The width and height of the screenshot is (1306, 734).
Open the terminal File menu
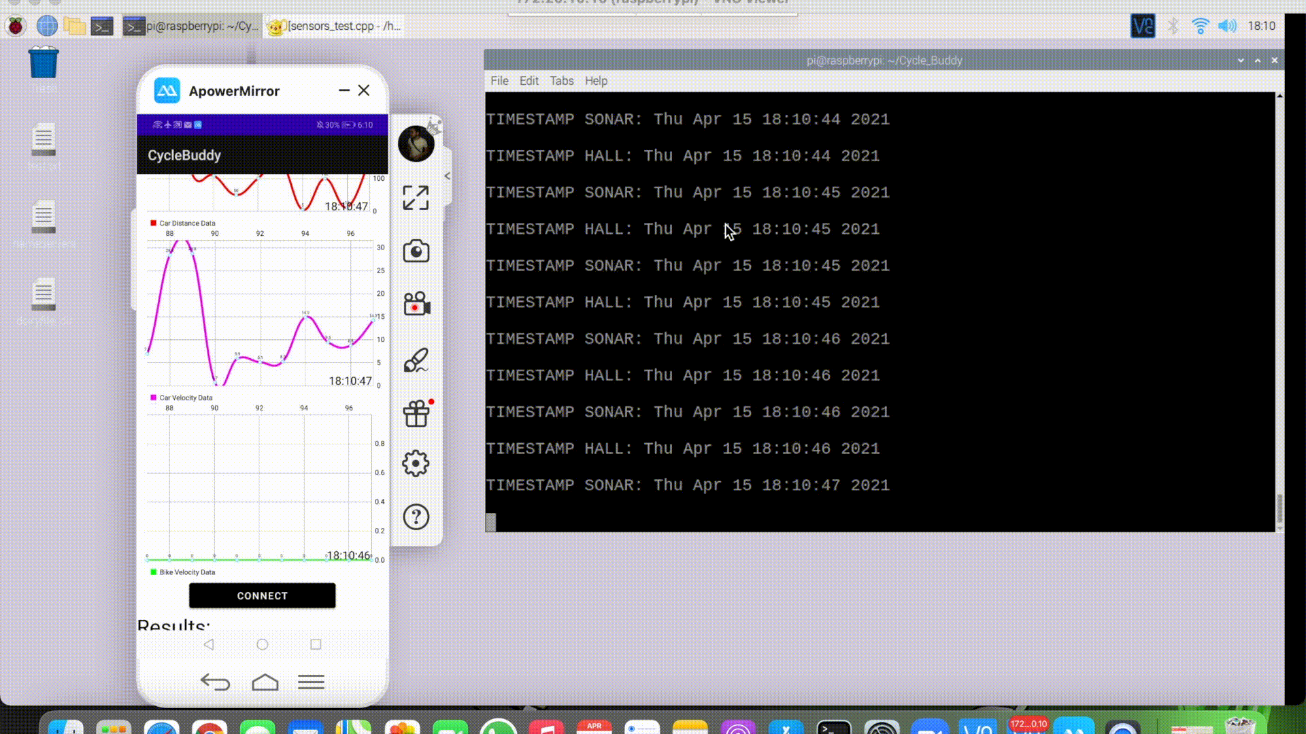(x=499, y=81)
